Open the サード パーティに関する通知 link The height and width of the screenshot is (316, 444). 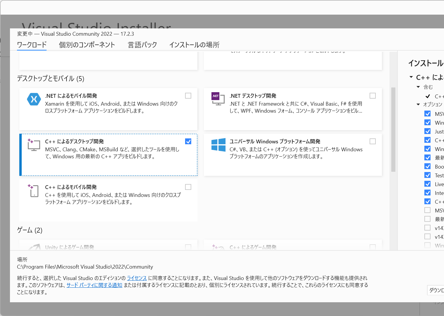click(x=94, y=285)
